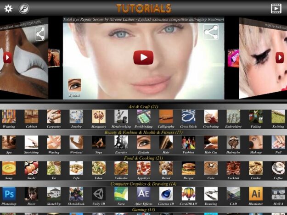Open the Yoga tutorial category
This screenshot has height=215, width=287.
[99, 142]
